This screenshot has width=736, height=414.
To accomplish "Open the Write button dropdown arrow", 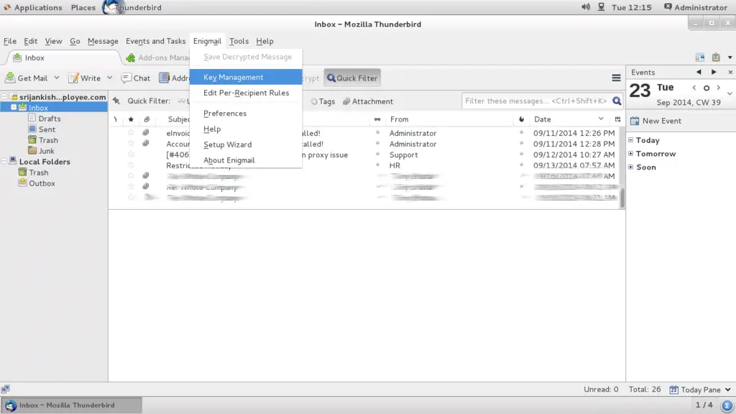I will pos(109,78).
